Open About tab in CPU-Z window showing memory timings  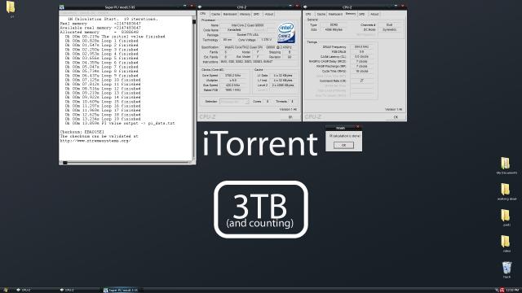(x=374, y=15)
